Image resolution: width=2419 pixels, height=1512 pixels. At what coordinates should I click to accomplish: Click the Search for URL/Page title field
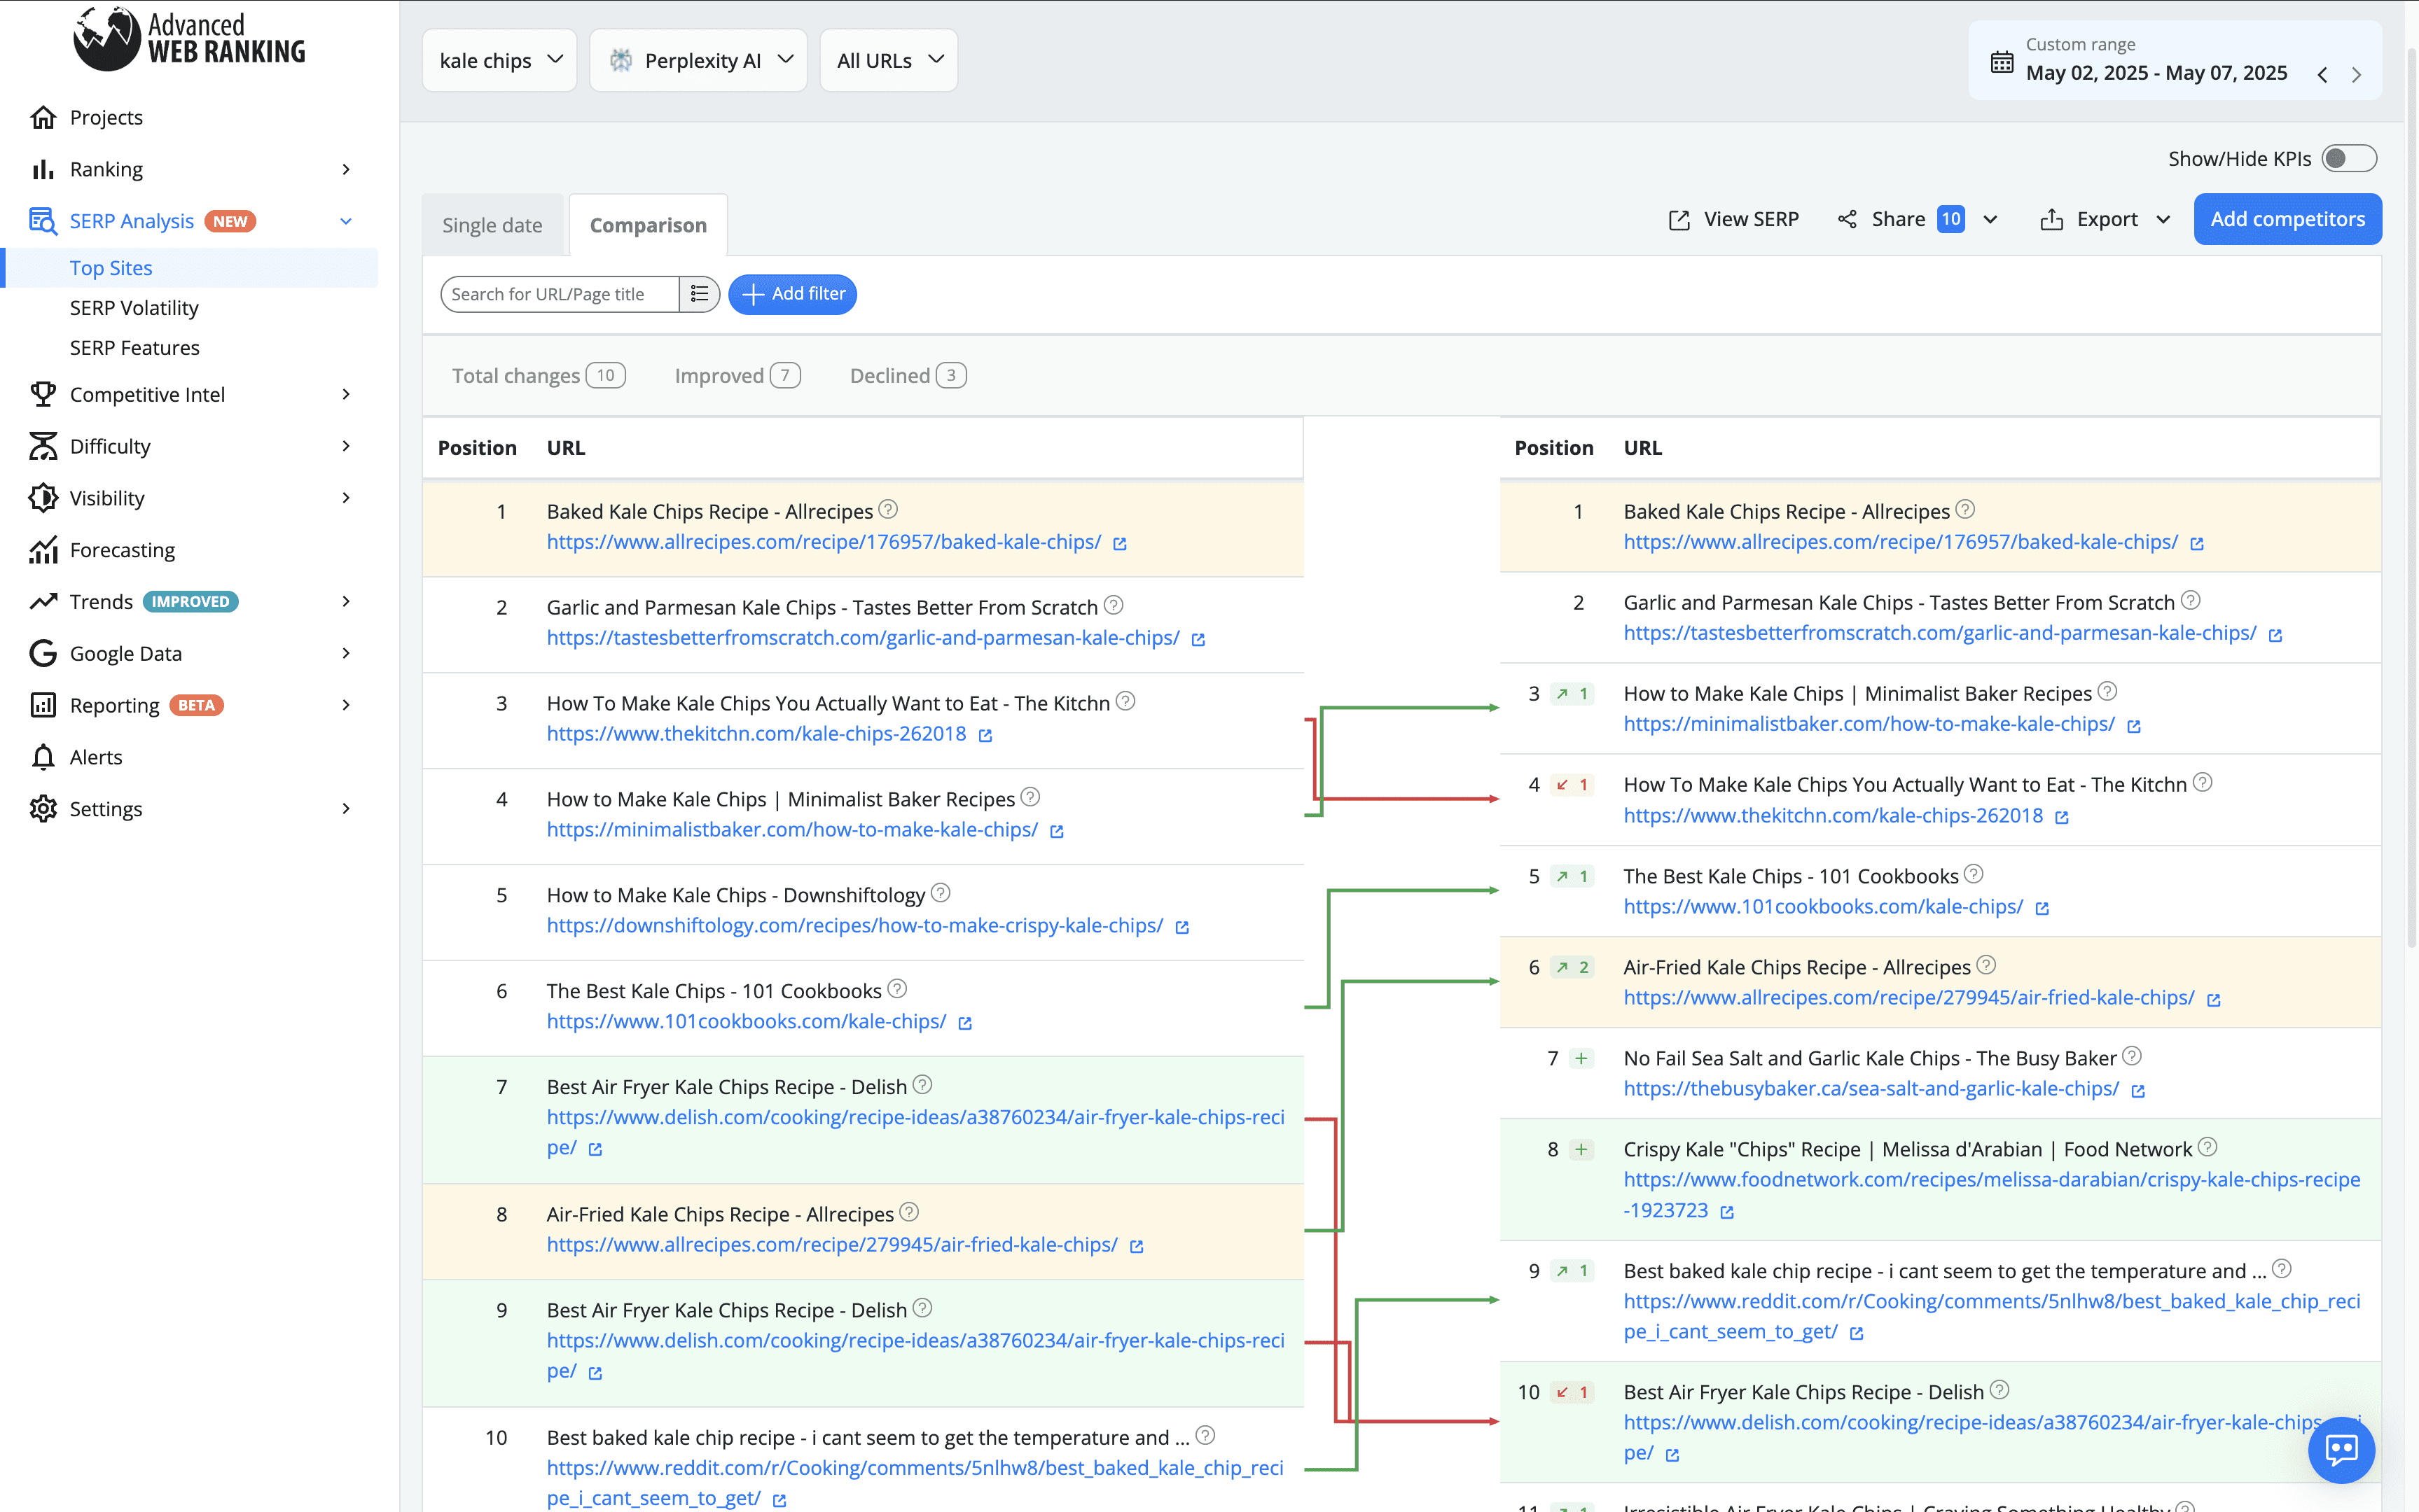[560, 294]
